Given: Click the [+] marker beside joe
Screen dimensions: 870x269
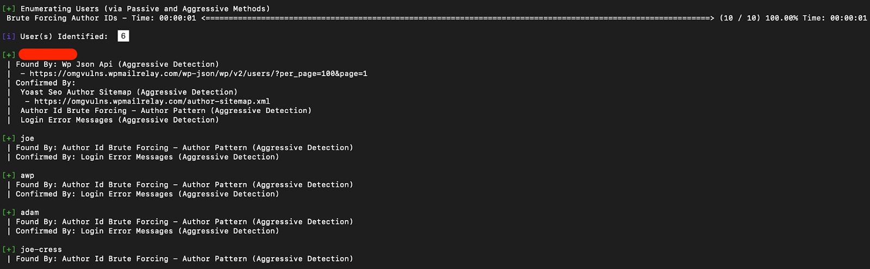Looking at the screenshot, I should 9,139.
